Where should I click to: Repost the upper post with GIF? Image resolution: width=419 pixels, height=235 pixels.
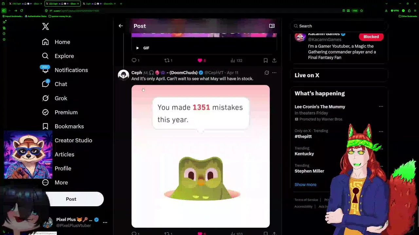point(168,60)
